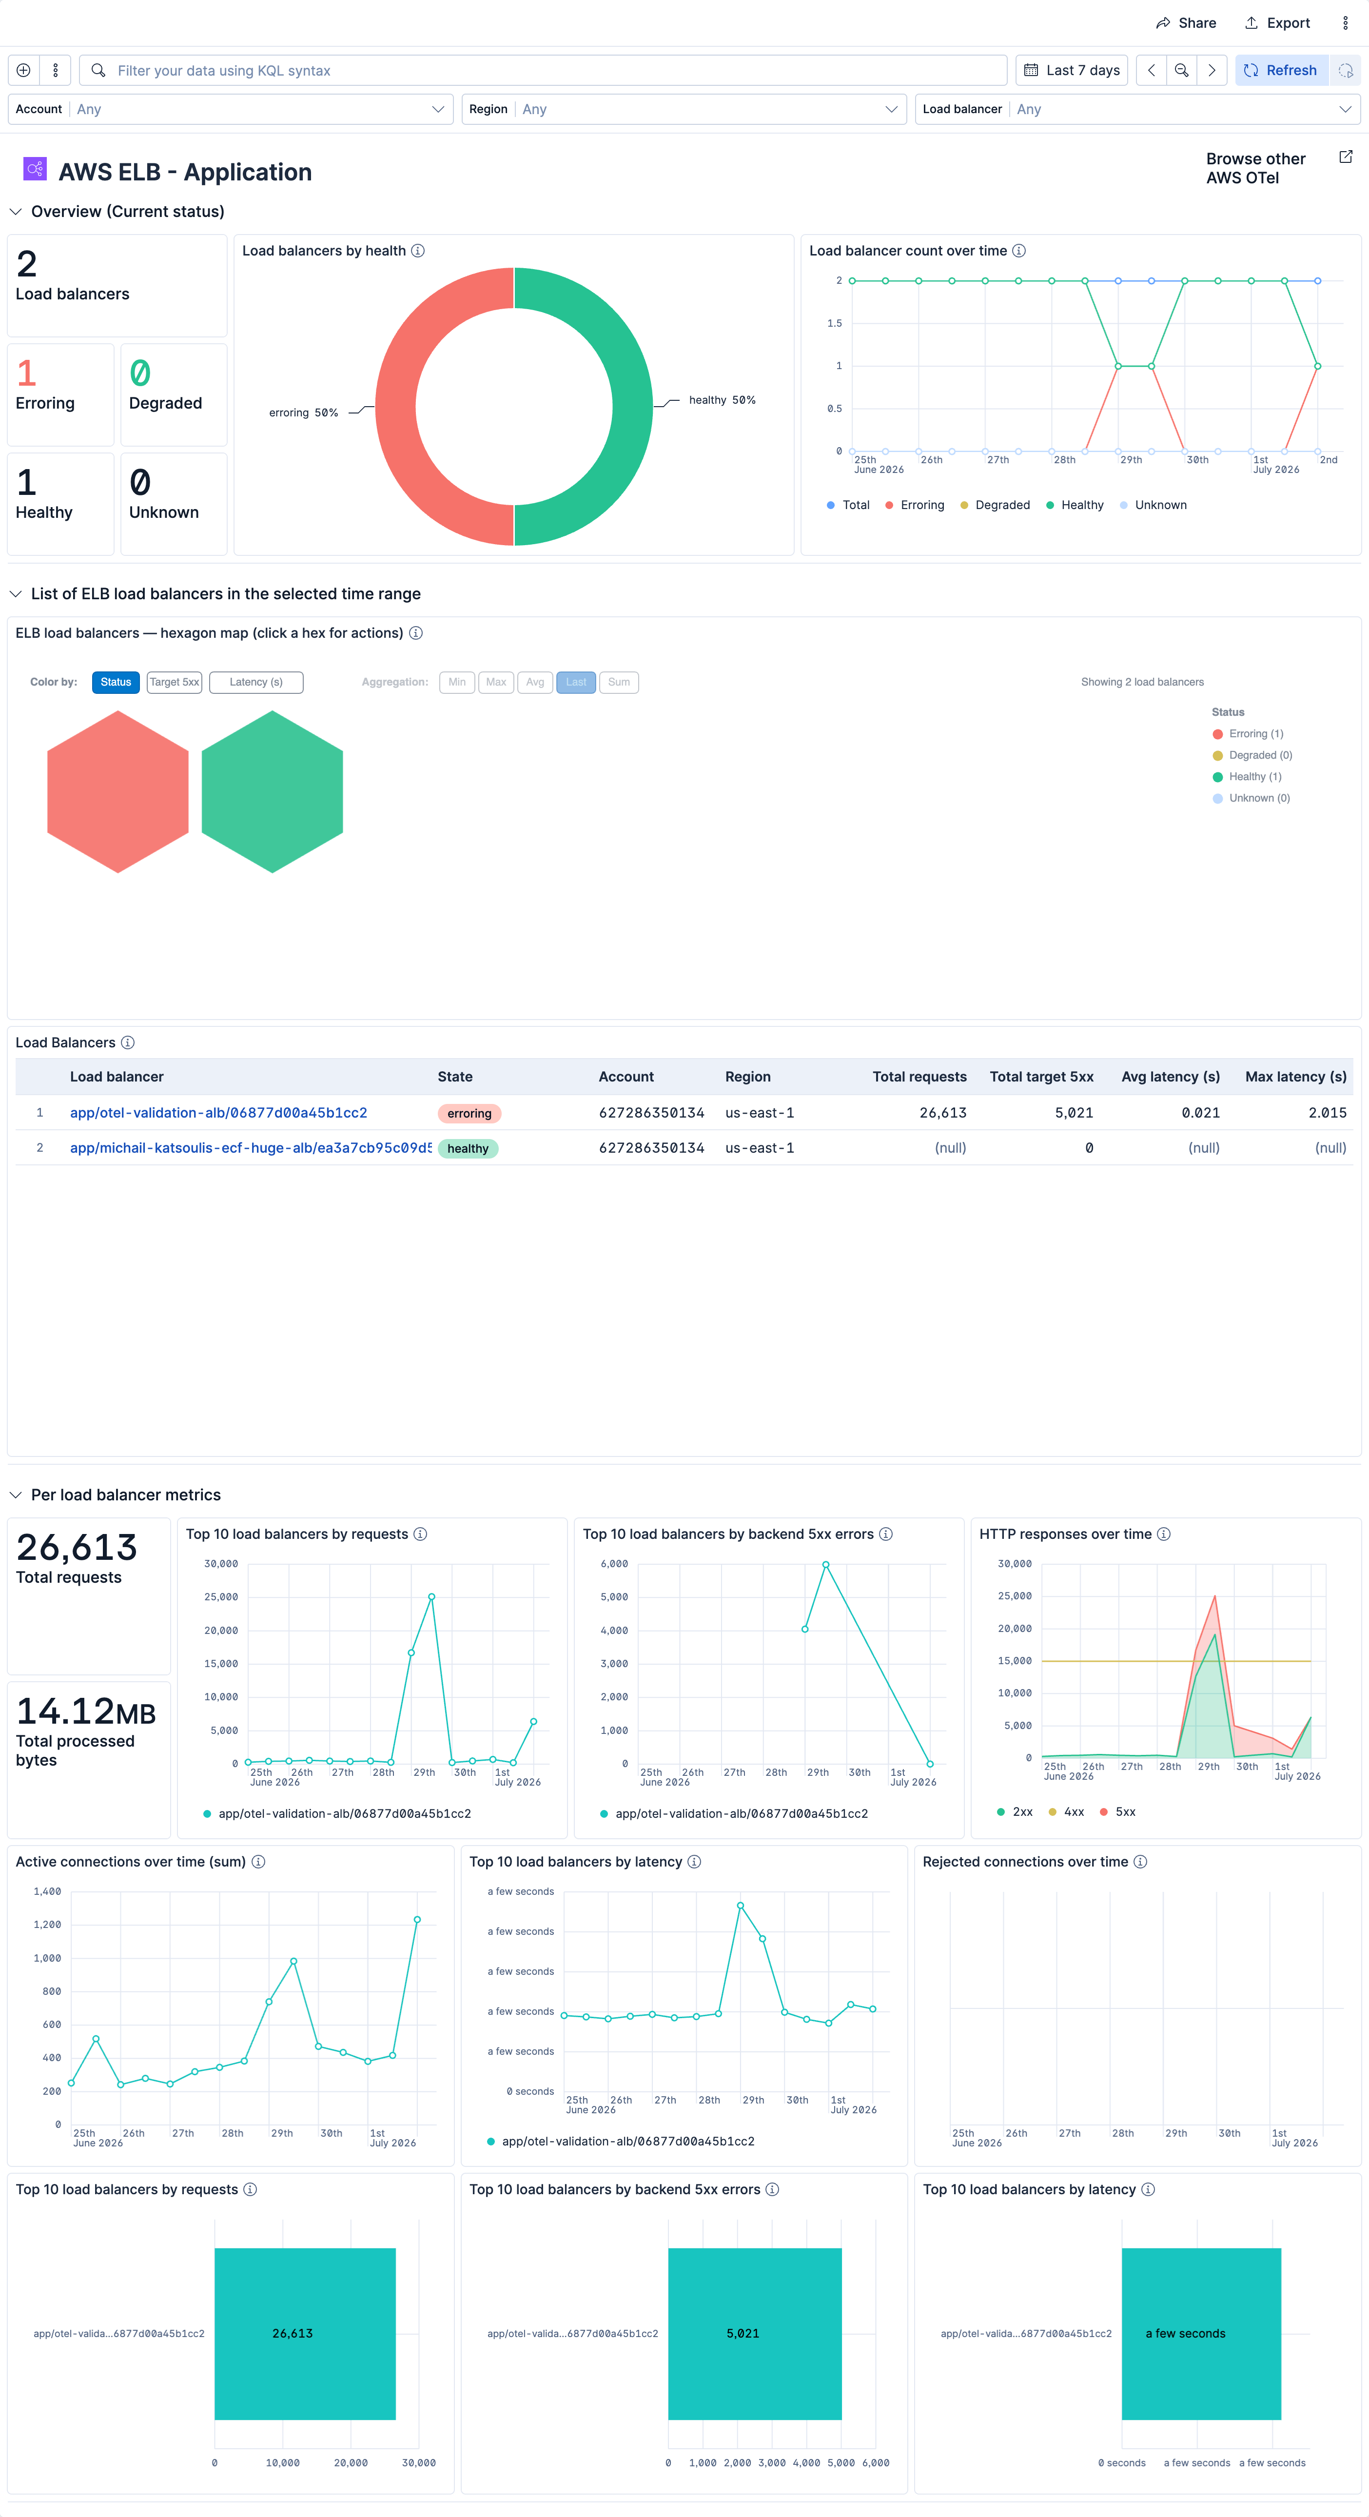1369x2517 pixels.
Task: Click the Share arrow icon
Action: (x=1163, y=23)
